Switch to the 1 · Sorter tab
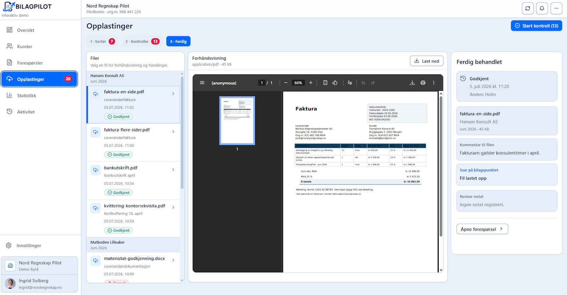This screenshot has height=295, width=567. (x=103, y=41)
